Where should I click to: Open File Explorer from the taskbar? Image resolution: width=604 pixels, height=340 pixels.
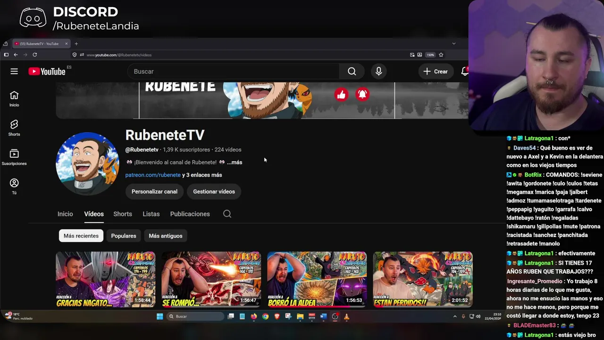pos(300,316)
